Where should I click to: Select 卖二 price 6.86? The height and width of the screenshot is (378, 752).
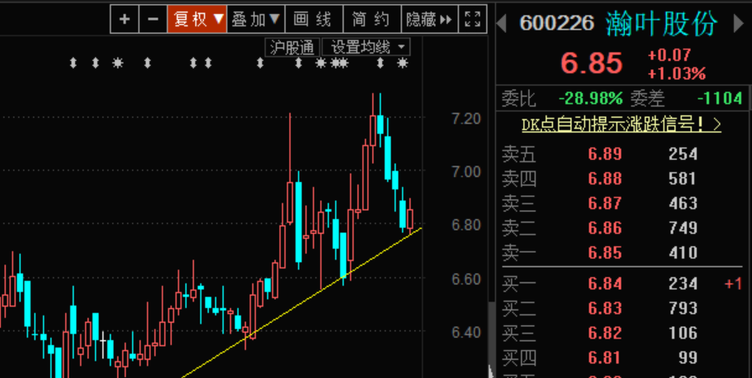point(605,228)
